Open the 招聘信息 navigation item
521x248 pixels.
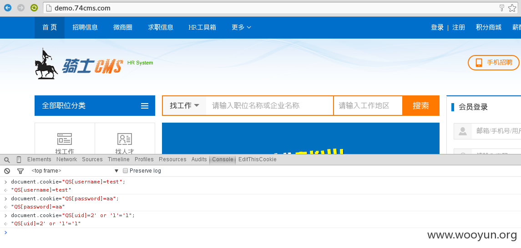(85, 28)
